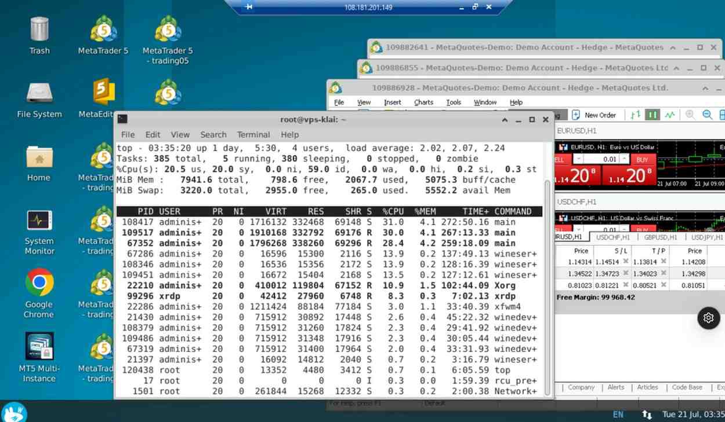The image size is (725, 422).
Task: Click the New Order button in MetaTrader
Action: tap(594, 115)
